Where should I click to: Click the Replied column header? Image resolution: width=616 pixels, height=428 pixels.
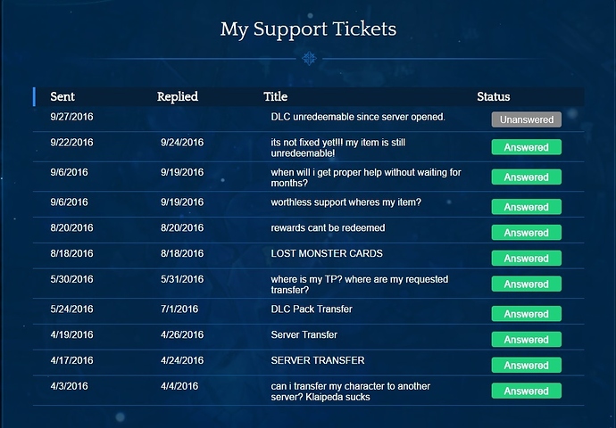click(x=178, y=96)
